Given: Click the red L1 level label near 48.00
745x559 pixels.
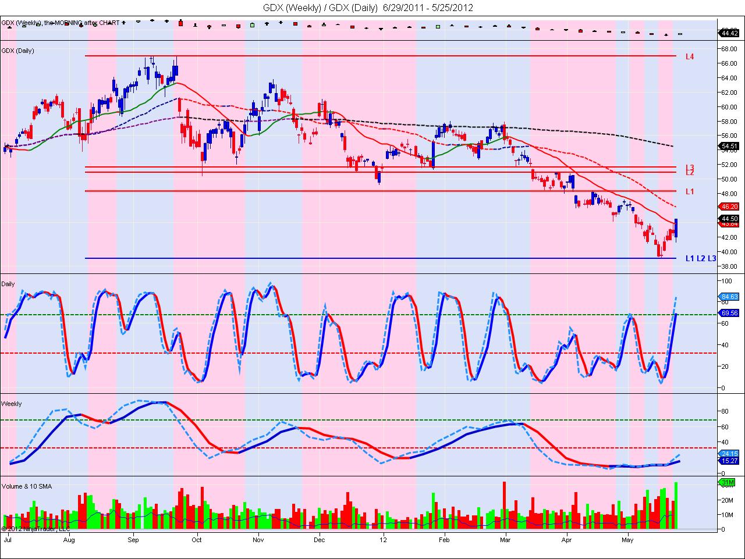Looking at the screenshot, I should tap(690, 191).
